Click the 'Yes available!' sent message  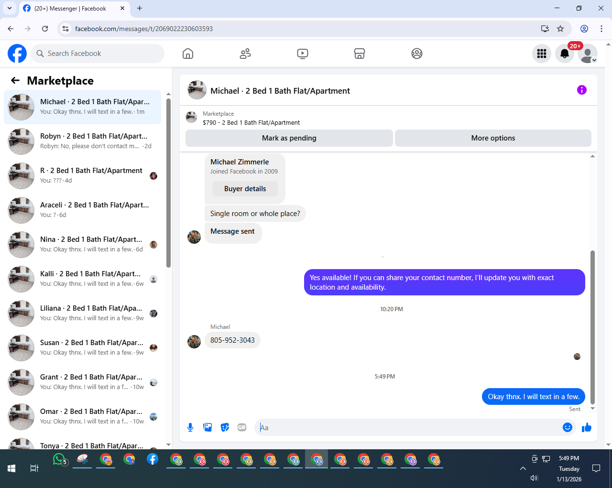click(445, 282)
